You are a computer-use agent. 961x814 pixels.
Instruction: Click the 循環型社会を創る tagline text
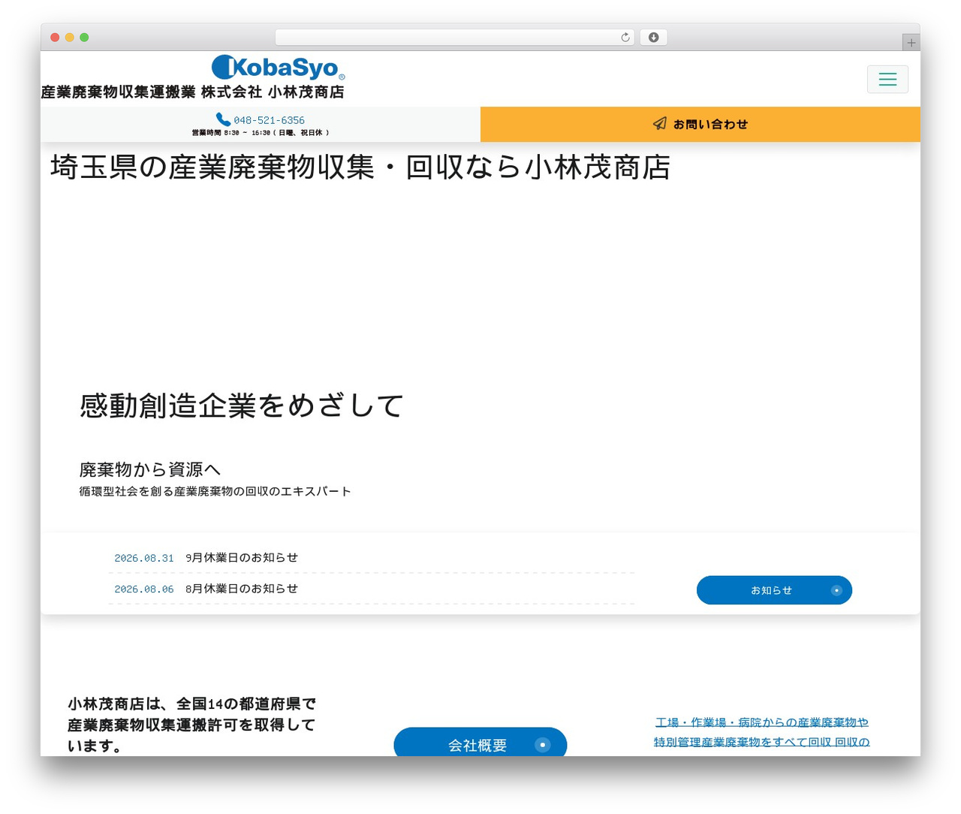click(x=215, y=491)
